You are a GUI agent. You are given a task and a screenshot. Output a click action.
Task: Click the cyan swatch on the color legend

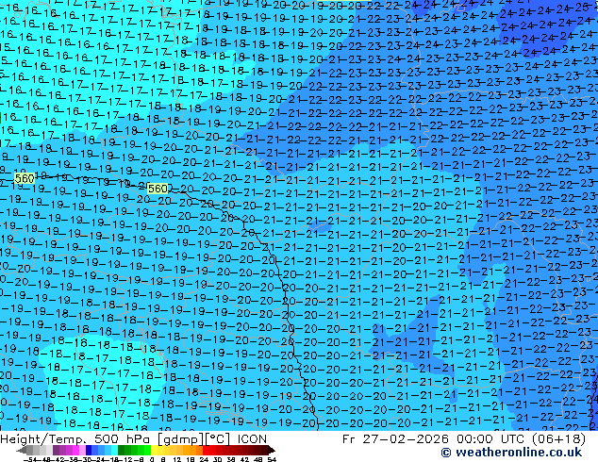pyautogui.click(x=114, y=450)
